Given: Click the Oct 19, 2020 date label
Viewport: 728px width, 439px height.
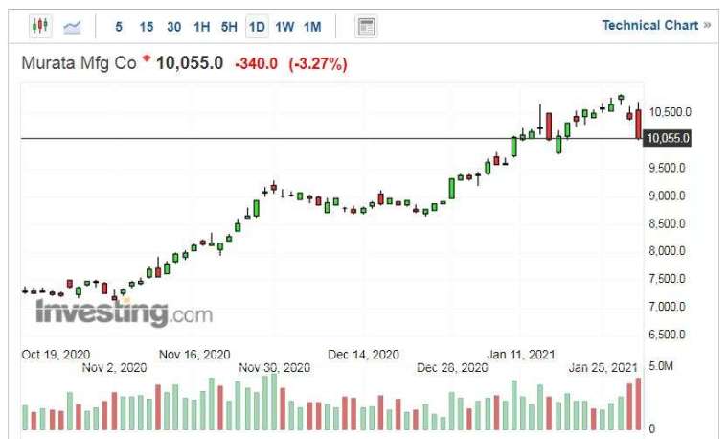Looking at the screenshot, I should tap(56, 355).
